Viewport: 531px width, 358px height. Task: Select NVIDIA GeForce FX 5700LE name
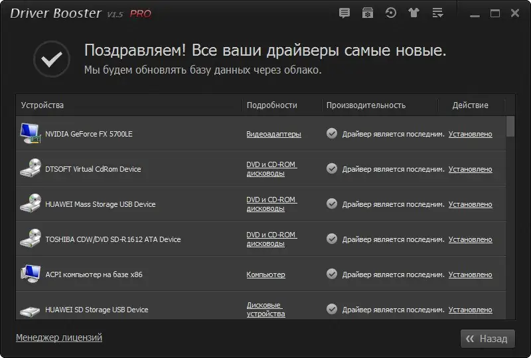click(x=89, y=134)
